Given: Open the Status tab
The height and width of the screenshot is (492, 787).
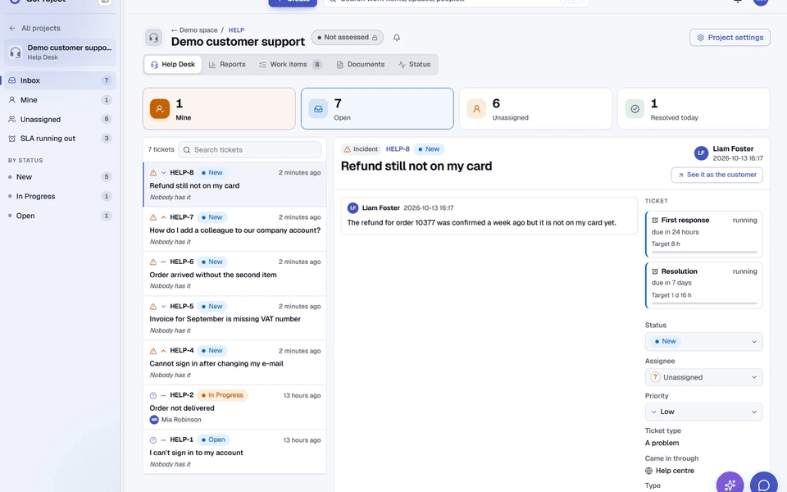Looking at the screenshot, I should 415,64.
